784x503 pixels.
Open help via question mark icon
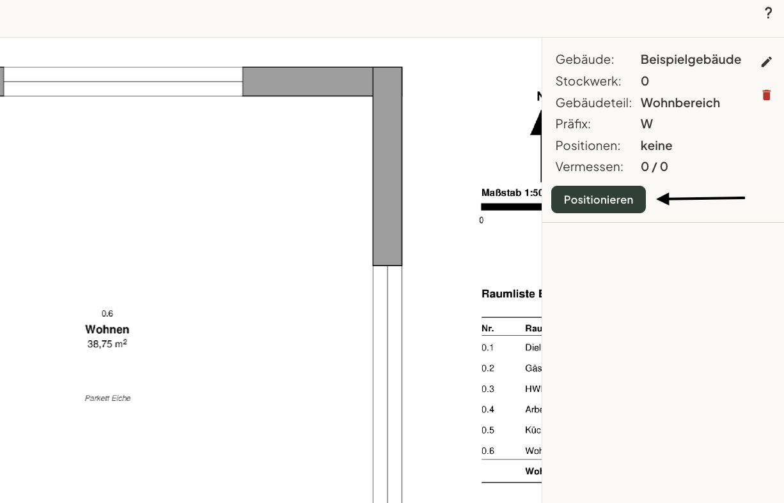768,13
